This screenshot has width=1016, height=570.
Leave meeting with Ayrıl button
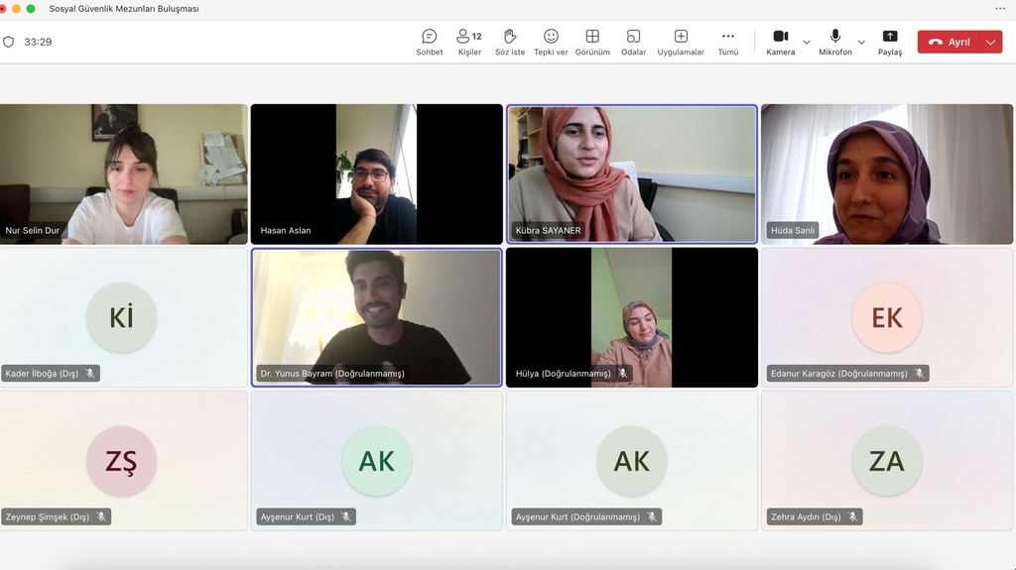click(950, 42)
